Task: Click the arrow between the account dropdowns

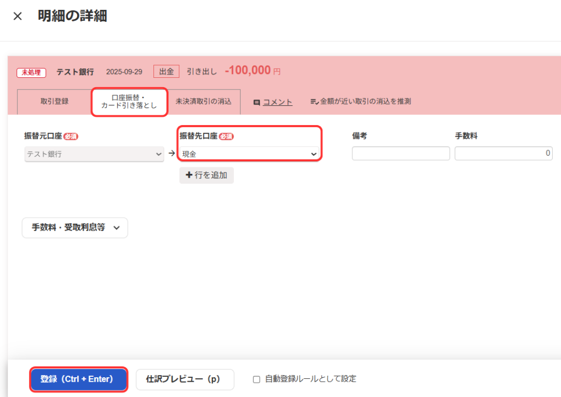Action: pos(171,155)
